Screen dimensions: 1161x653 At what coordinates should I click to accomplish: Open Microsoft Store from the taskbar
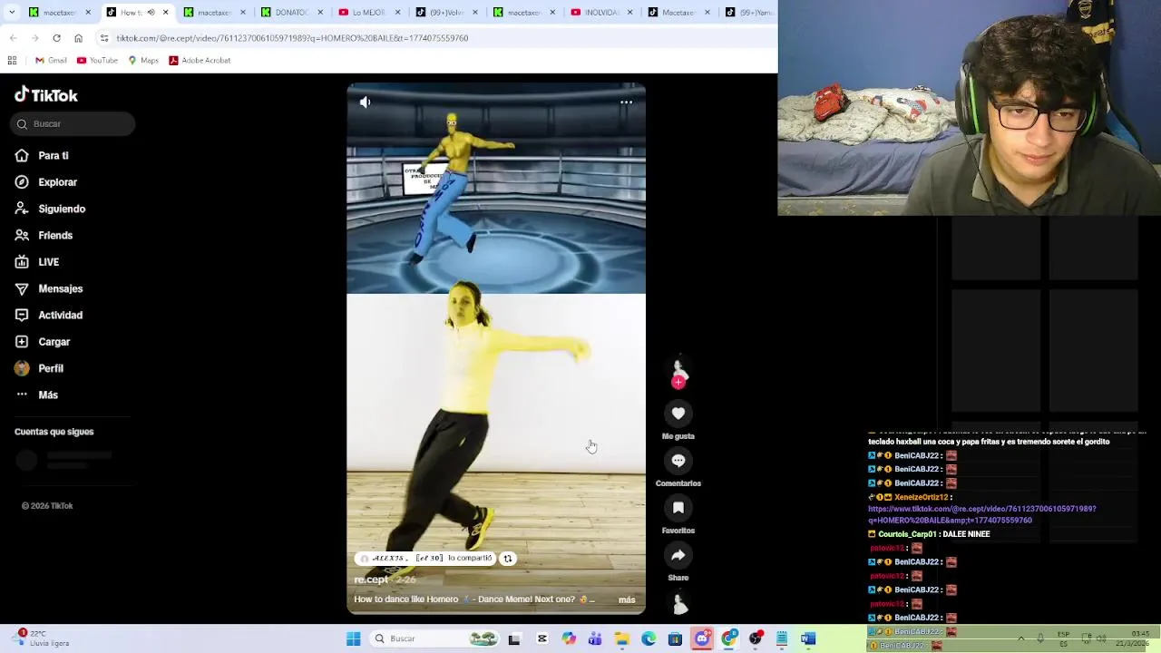(x=675, y=639)
